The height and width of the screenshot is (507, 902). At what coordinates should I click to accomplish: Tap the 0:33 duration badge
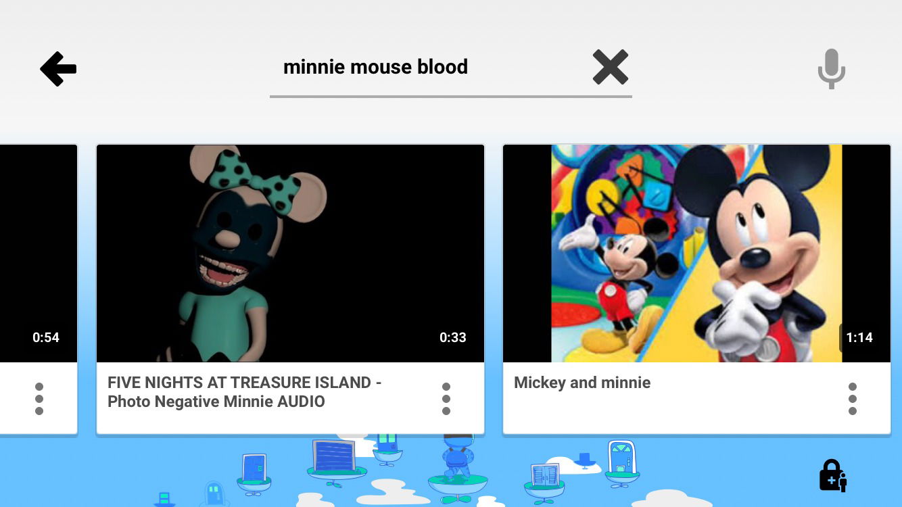coord(453,337)
